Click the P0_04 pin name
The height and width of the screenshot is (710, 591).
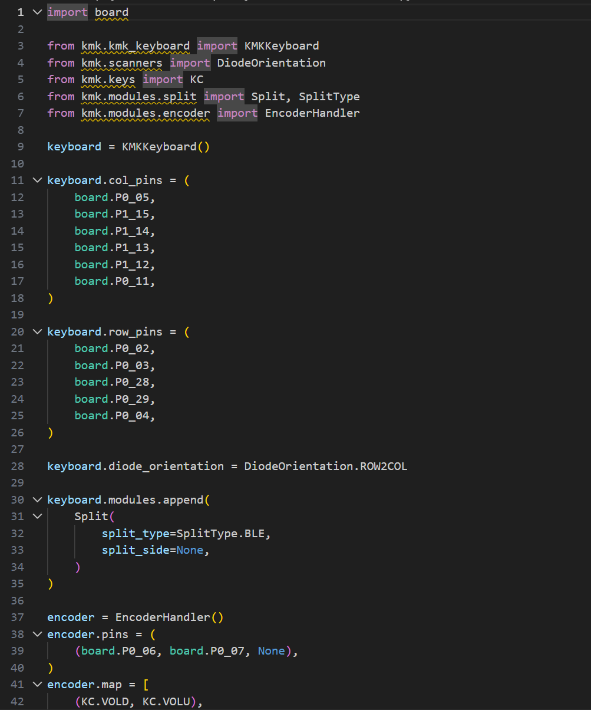[x=132, y=416]
